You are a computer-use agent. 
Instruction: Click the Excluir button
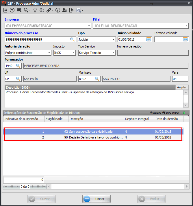151,199
